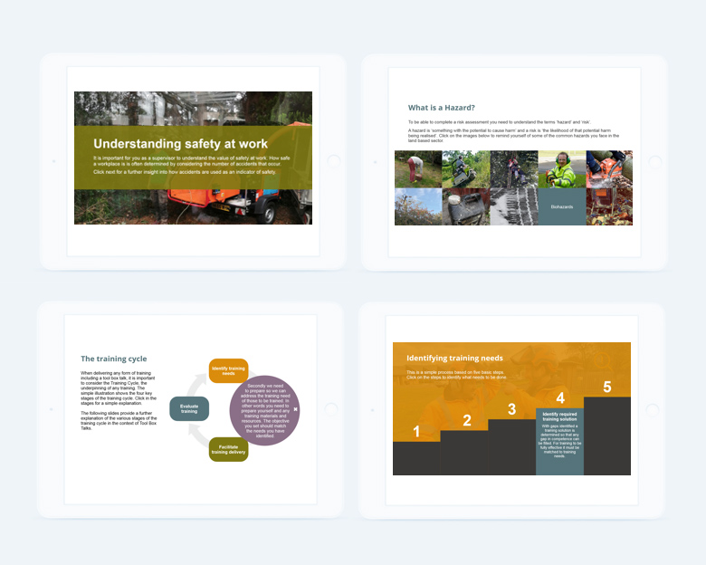Select step 4 'Identify required training solution'

[559, 442]
